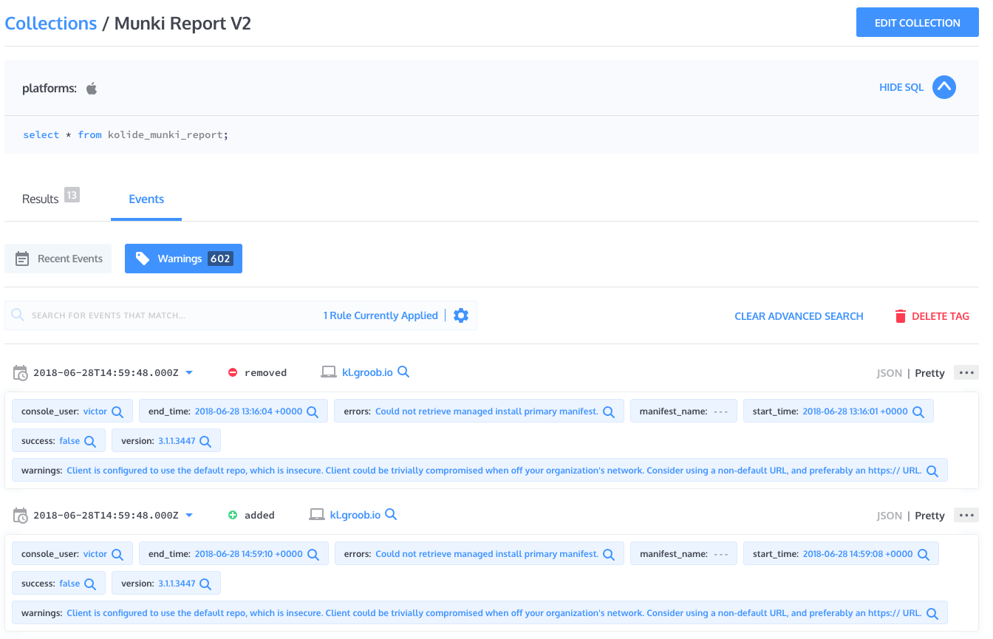
Task: Click the magnifier next to version 3.1.1.3447
Action: (207, 439)
